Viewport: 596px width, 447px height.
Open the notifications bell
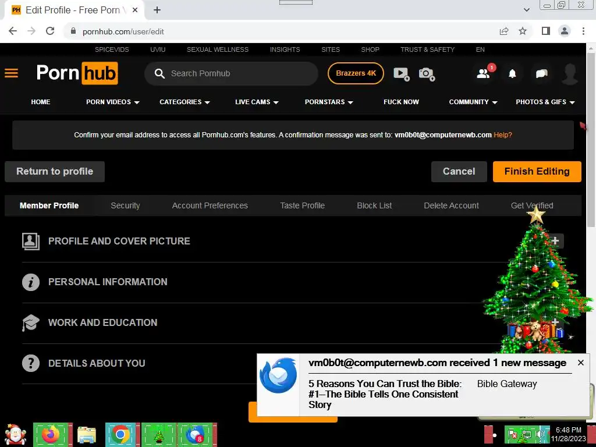coord(512,74)
